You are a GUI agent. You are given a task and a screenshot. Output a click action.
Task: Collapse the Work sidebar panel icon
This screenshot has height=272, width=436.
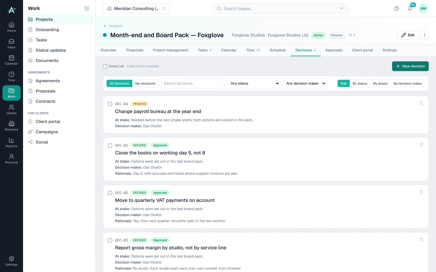[x=87, y=8]
